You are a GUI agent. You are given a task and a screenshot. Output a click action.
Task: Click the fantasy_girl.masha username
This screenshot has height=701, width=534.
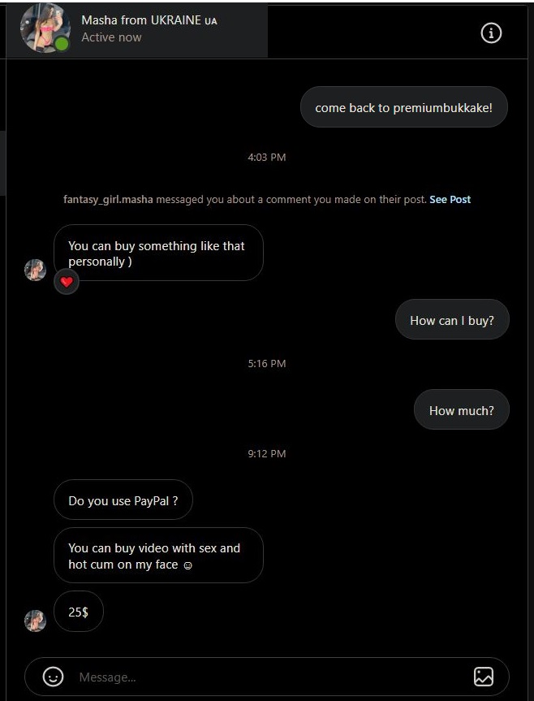[108, 199]
